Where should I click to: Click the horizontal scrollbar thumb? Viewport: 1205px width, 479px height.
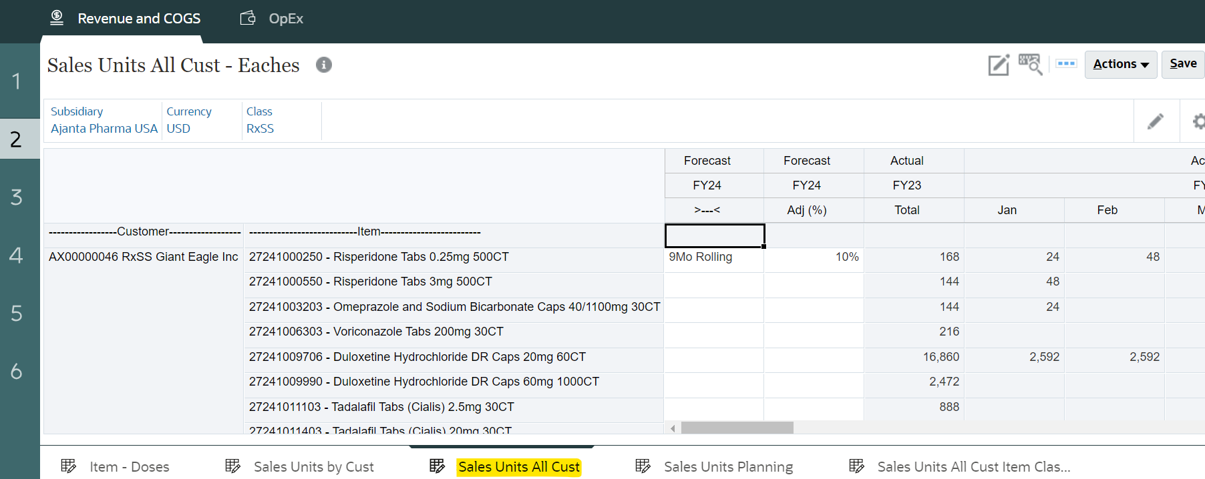(x=737, y=428)
